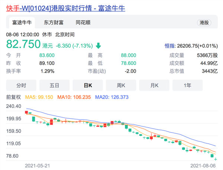The image size is (223, 170).
Task: Click the MA10: 106.235 legend
Action: [74, 97]
